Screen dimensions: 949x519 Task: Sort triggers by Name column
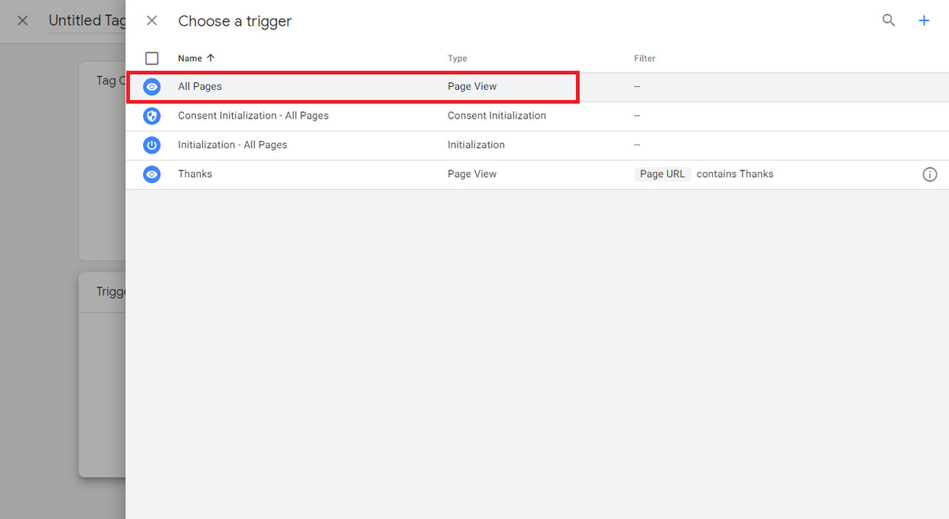coord(190,58)
